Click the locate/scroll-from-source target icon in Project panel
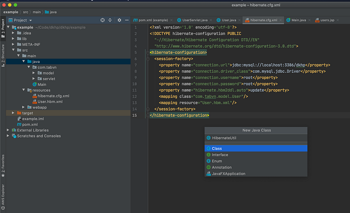This screenshot has width=350, height=213. click(x=102, y=20)
